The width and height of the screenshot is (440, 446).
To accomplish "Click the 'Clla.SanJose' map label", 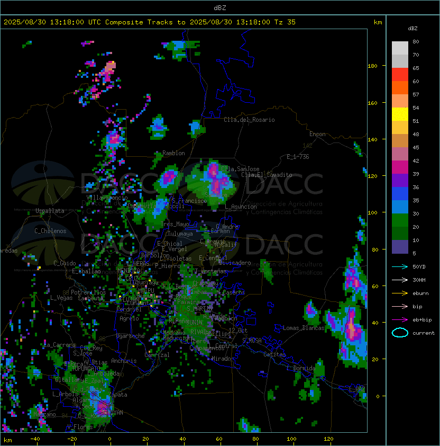I will (240, 169).
